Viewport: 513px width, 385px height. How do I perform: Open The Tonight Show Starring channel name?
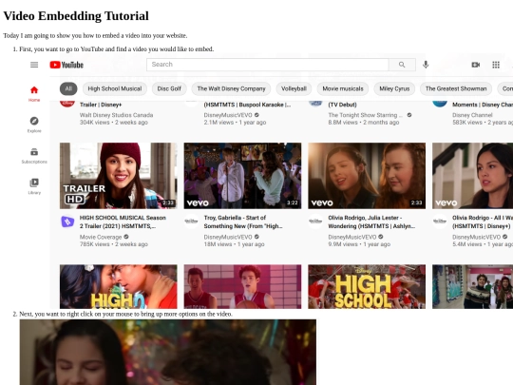coord(366,115)
